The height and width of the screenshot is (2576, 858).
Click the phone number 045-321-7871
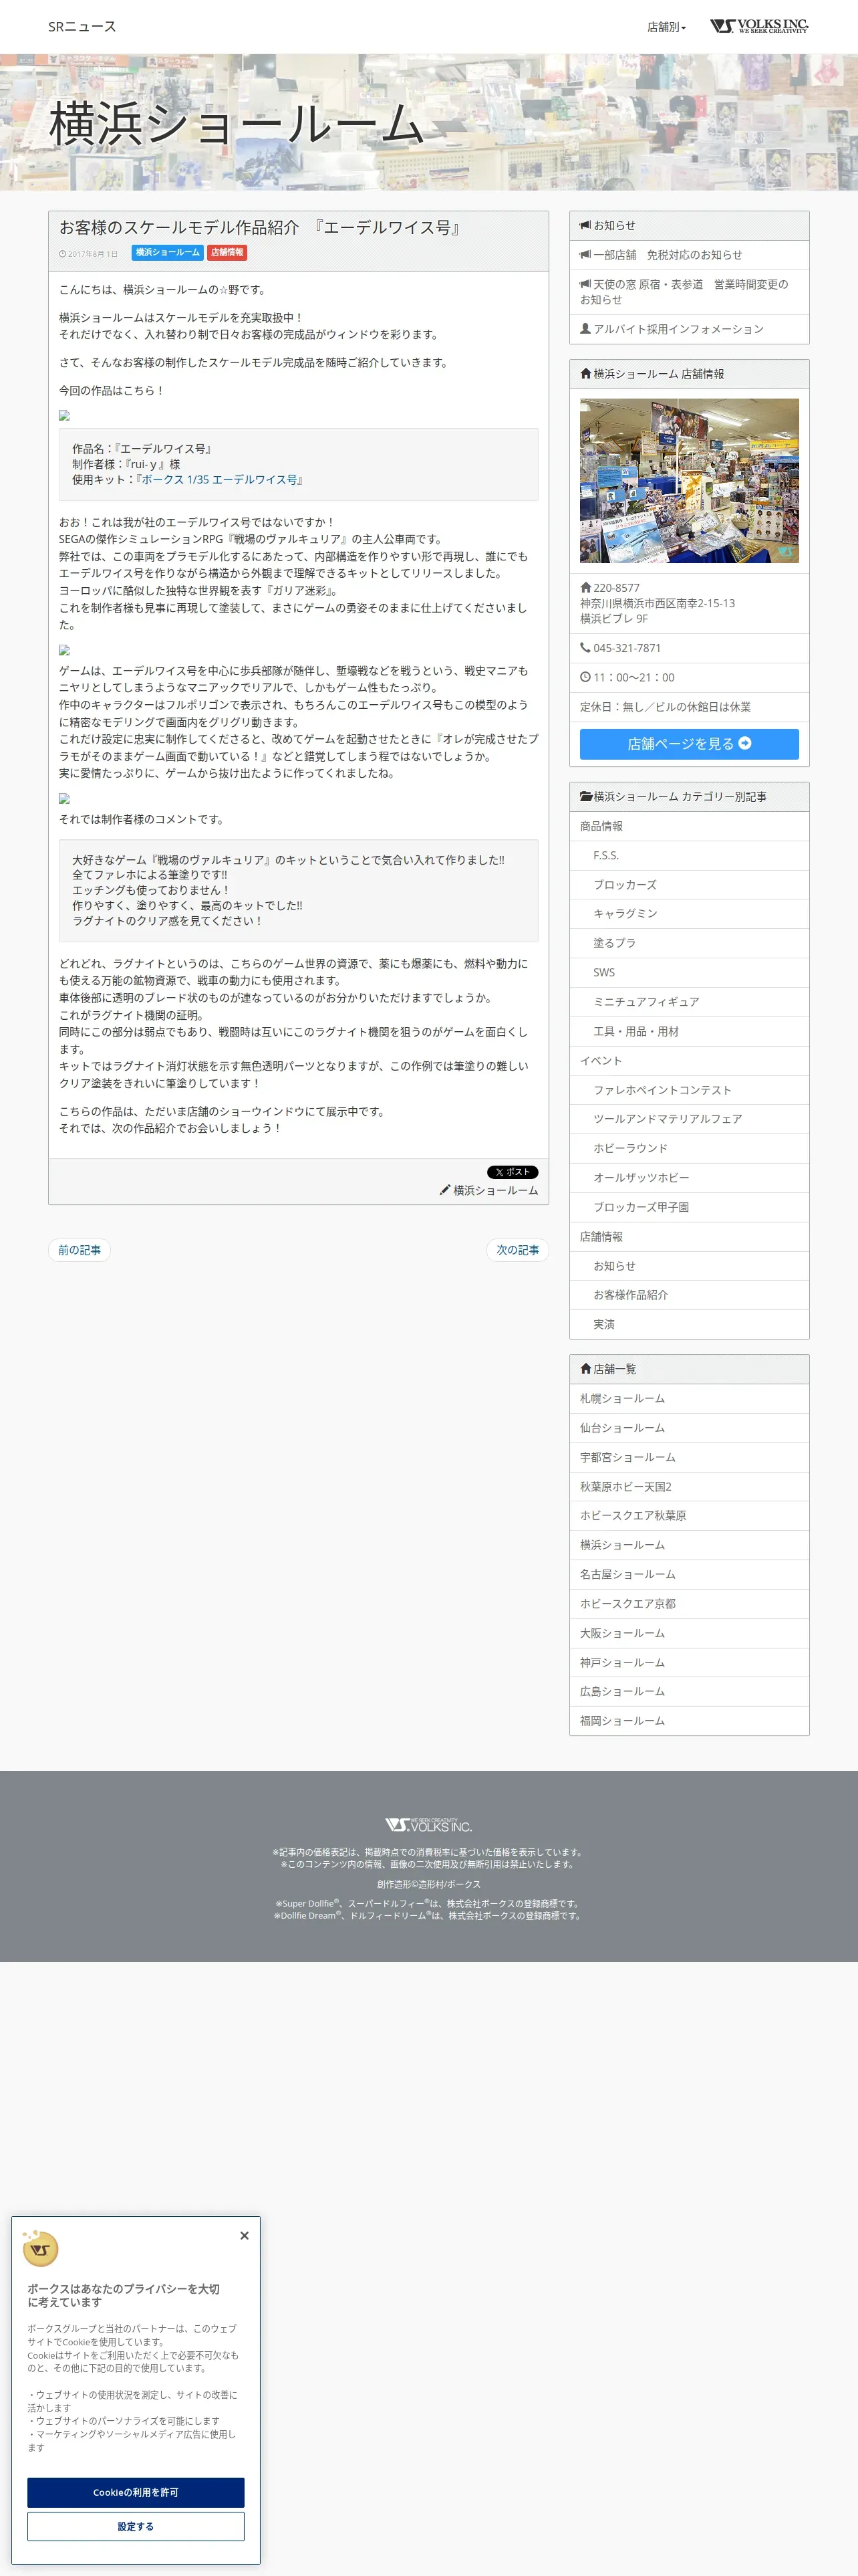(x=627, y=648)
